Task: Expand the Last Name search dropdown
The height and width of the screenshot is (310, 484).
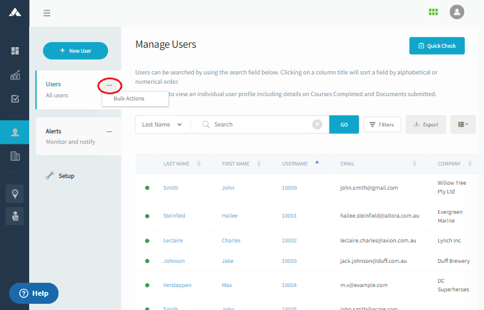Action: point(162,125)
